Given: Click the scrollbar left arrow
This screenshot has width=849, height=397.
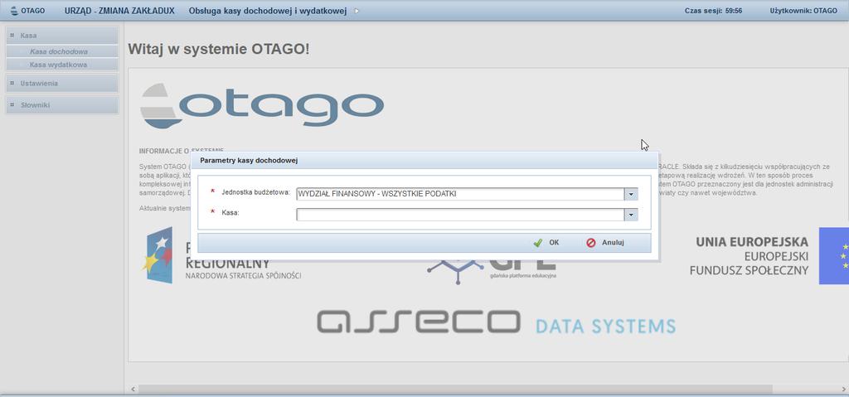Looking at the screenshot, I should [x=133, y=389].
